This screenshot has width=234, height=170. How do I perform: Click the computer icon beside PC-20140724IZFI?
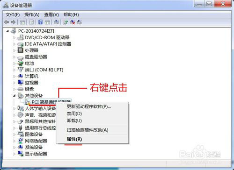pyautogui.click(x=14, y=31)
